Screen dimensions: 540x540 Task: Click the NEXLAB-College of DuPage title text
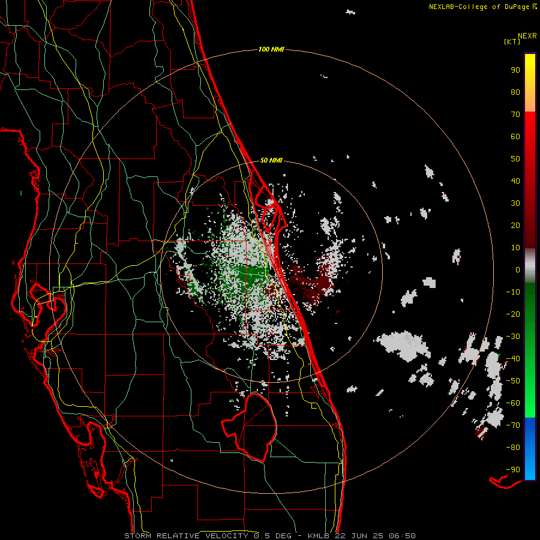479,7
